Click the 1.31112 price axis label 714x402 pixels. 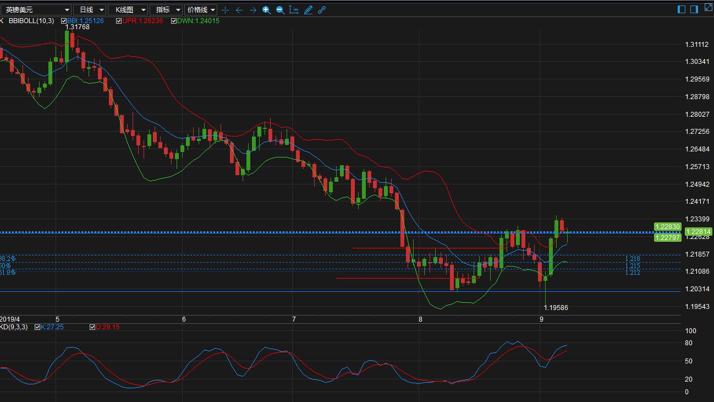pos(697,45)
